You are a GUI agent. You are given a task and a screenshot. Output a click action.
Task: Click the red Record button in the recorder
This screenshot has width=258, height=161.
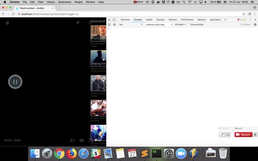(243, 135)
